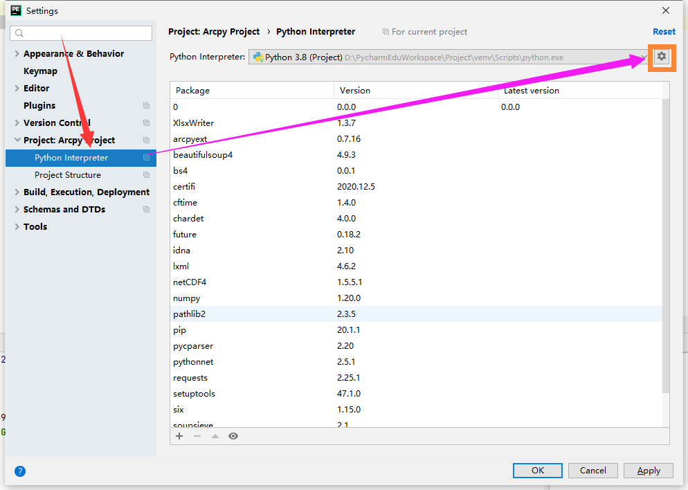Expand Schemas and DTDs section

coord(17,209)
